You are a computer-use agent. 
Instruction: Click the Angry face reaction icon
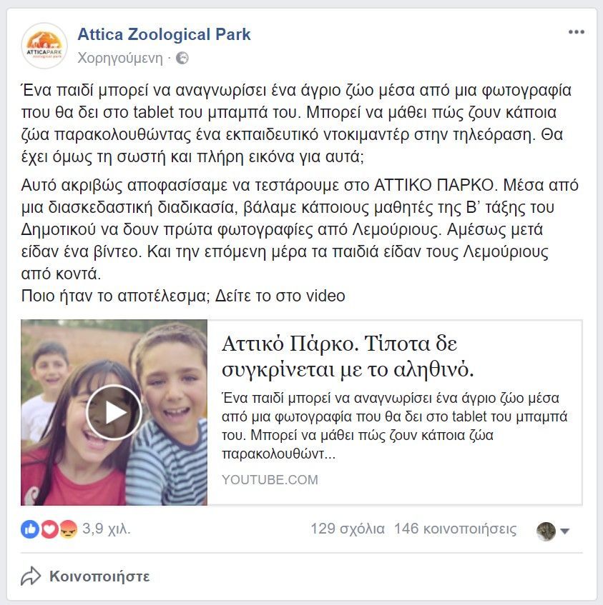pyautogui.click(x=69, y=529)
